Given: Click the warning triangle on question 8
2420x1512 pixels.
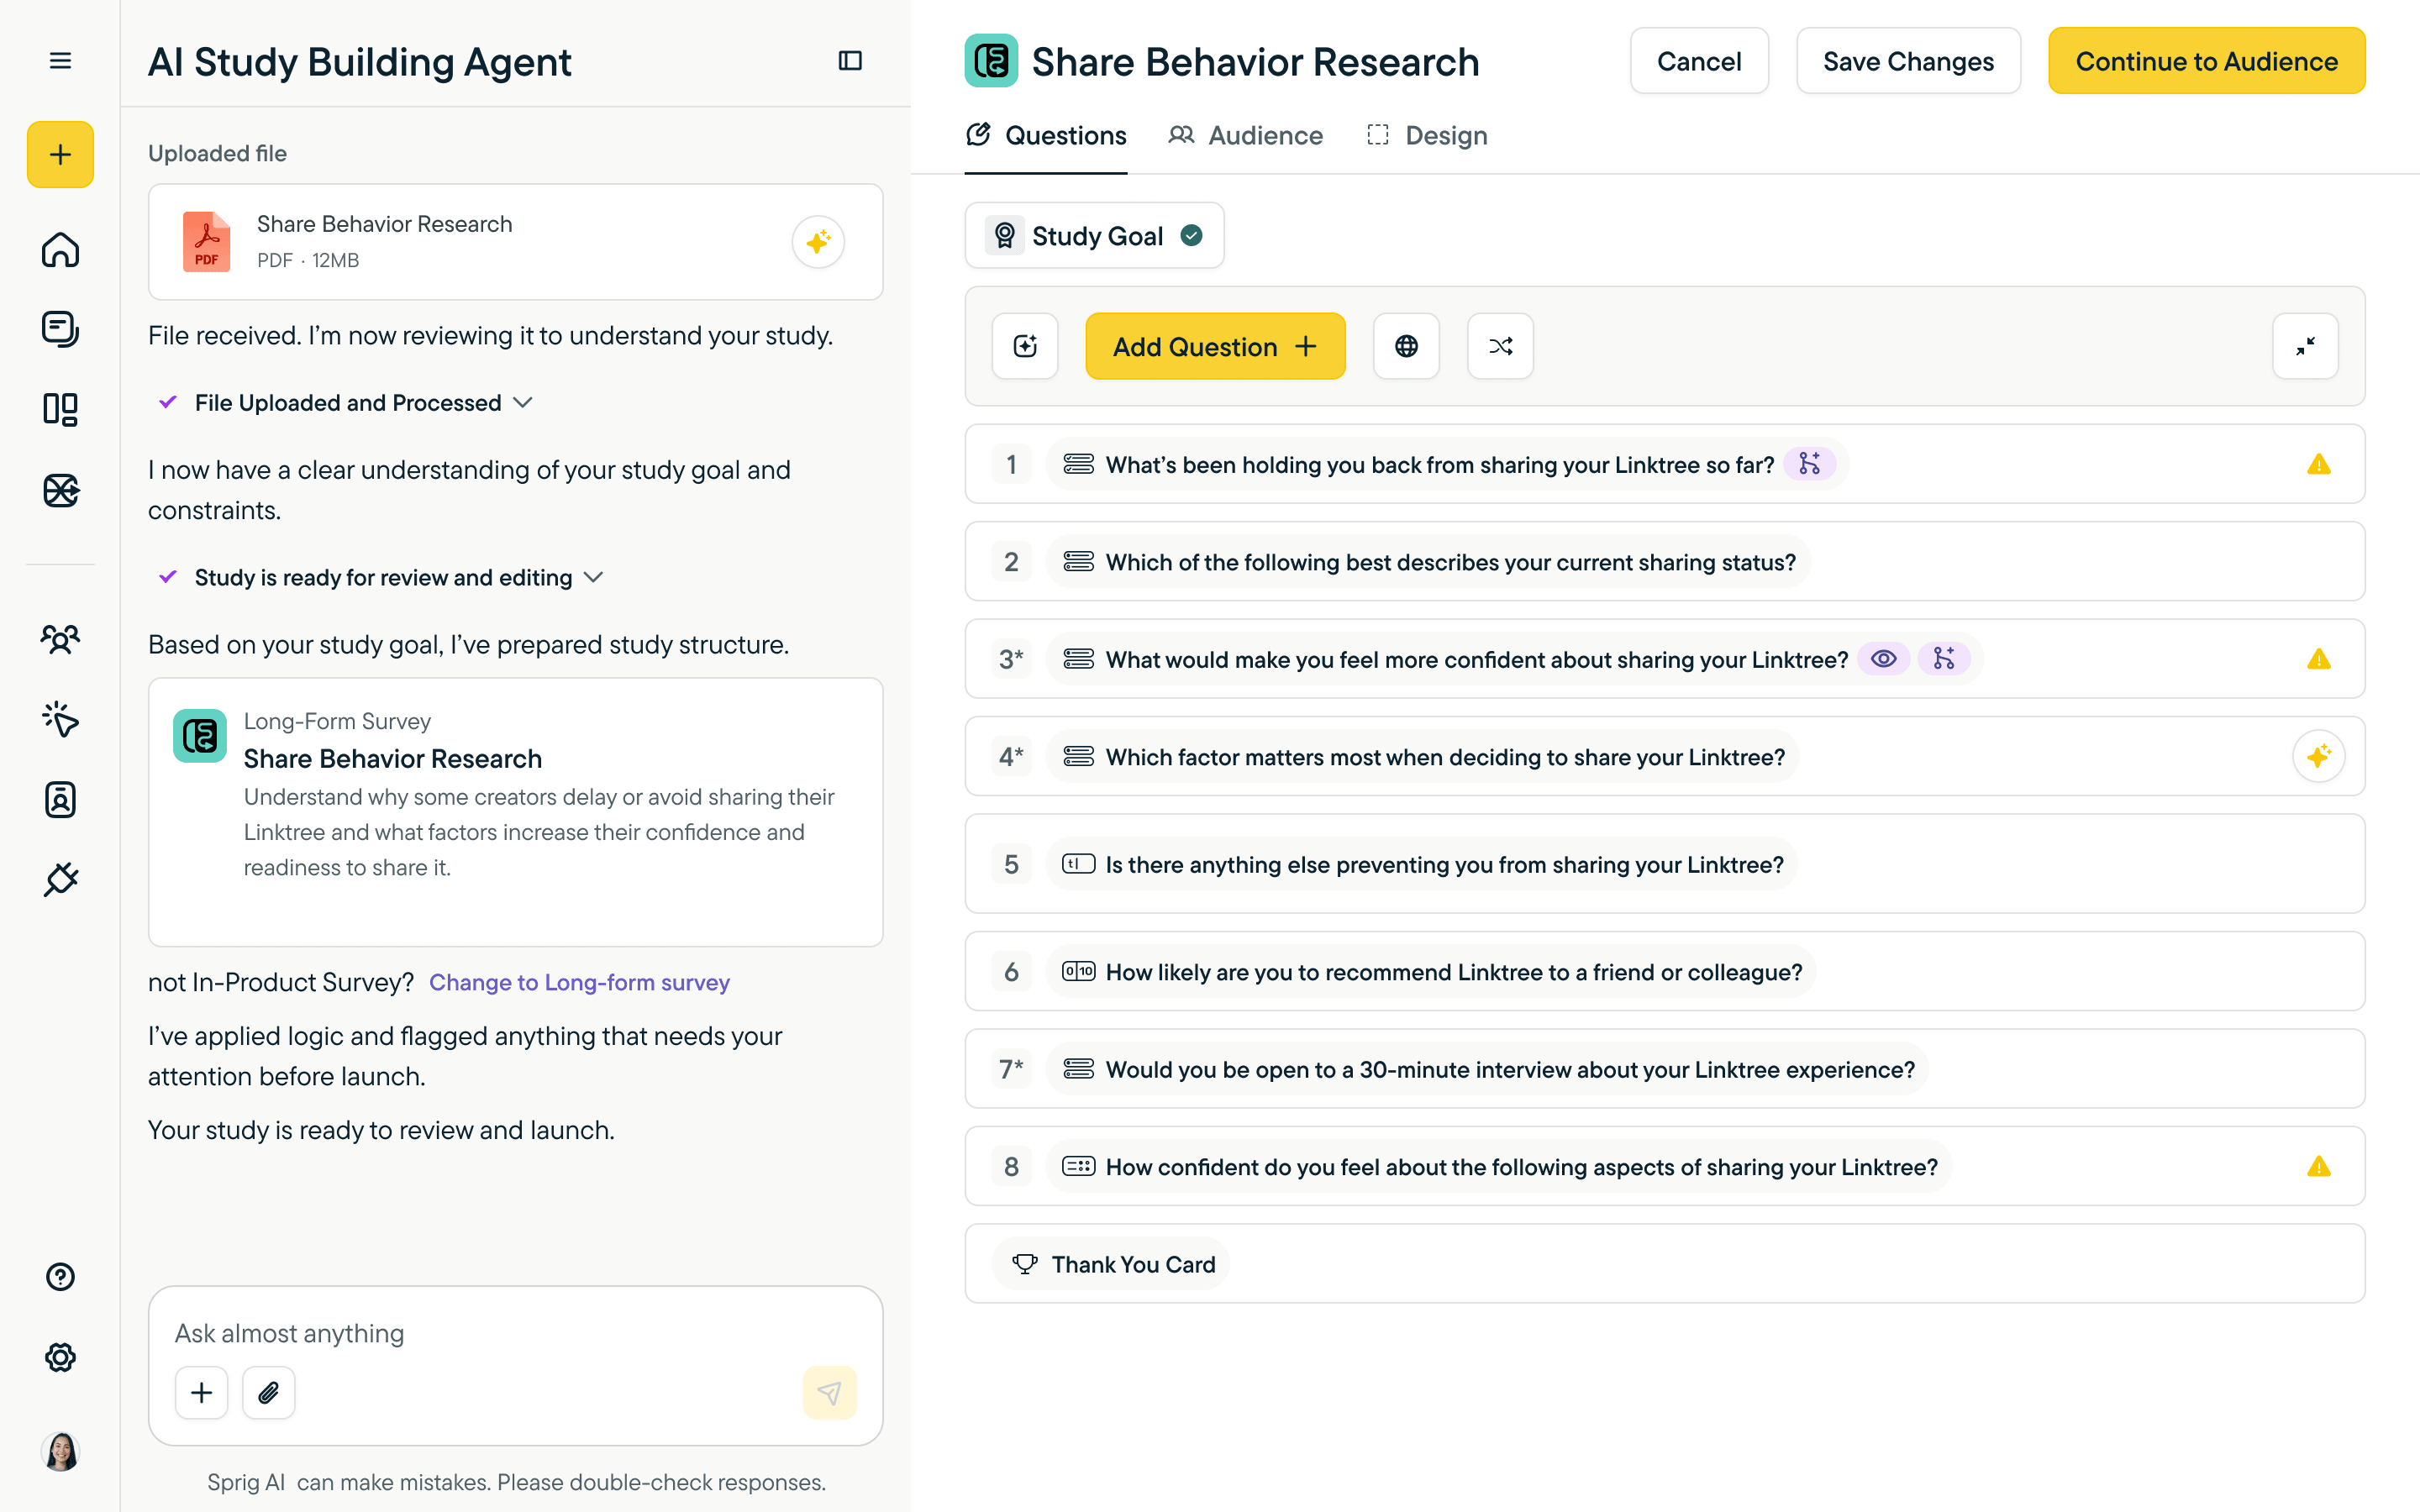Looking at the screenshot, I should [2318, 1166].
